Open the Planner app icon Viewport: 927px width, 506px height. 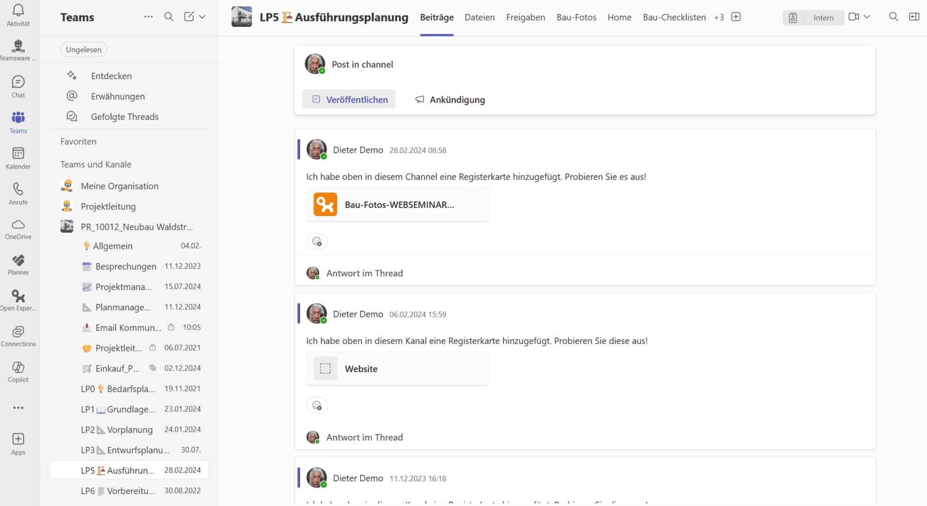(x=18, y=264)
